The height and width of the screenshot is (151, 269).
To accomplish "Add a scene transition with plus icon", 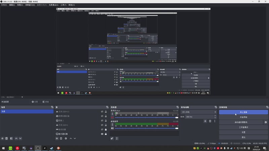I will (205, 121).
